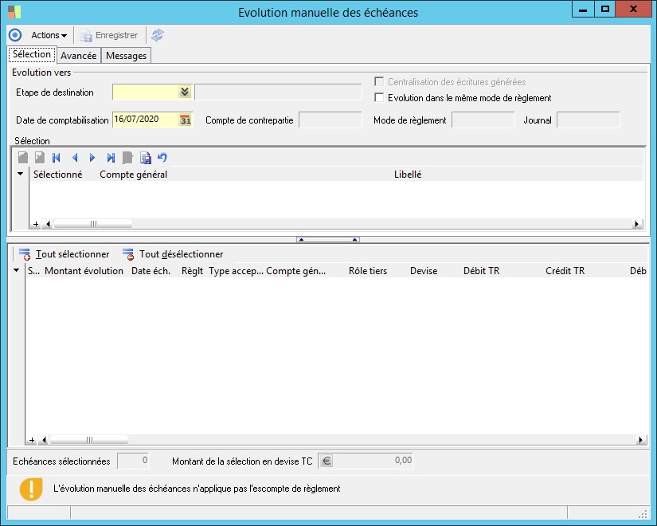Click the edit record icon in Sélection grid
This screenshot has height=526, width=657.
click(x=40, y=158)
